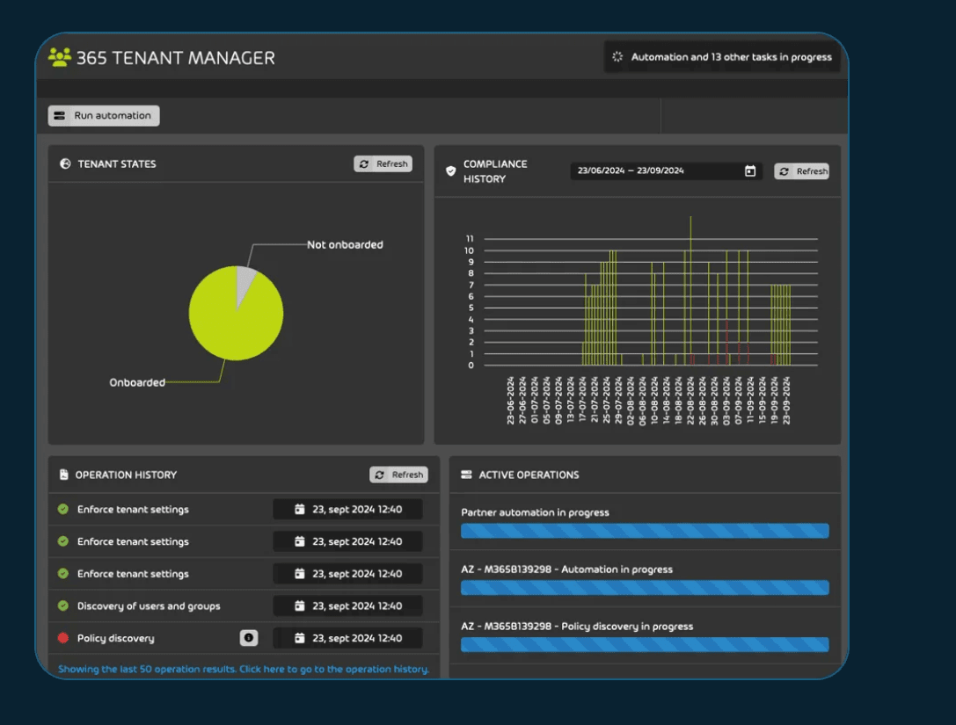Click refresh arrows icon in Operation History
Image resolution: width=956 pixels, height=725 pixels.
coord(380,475)
